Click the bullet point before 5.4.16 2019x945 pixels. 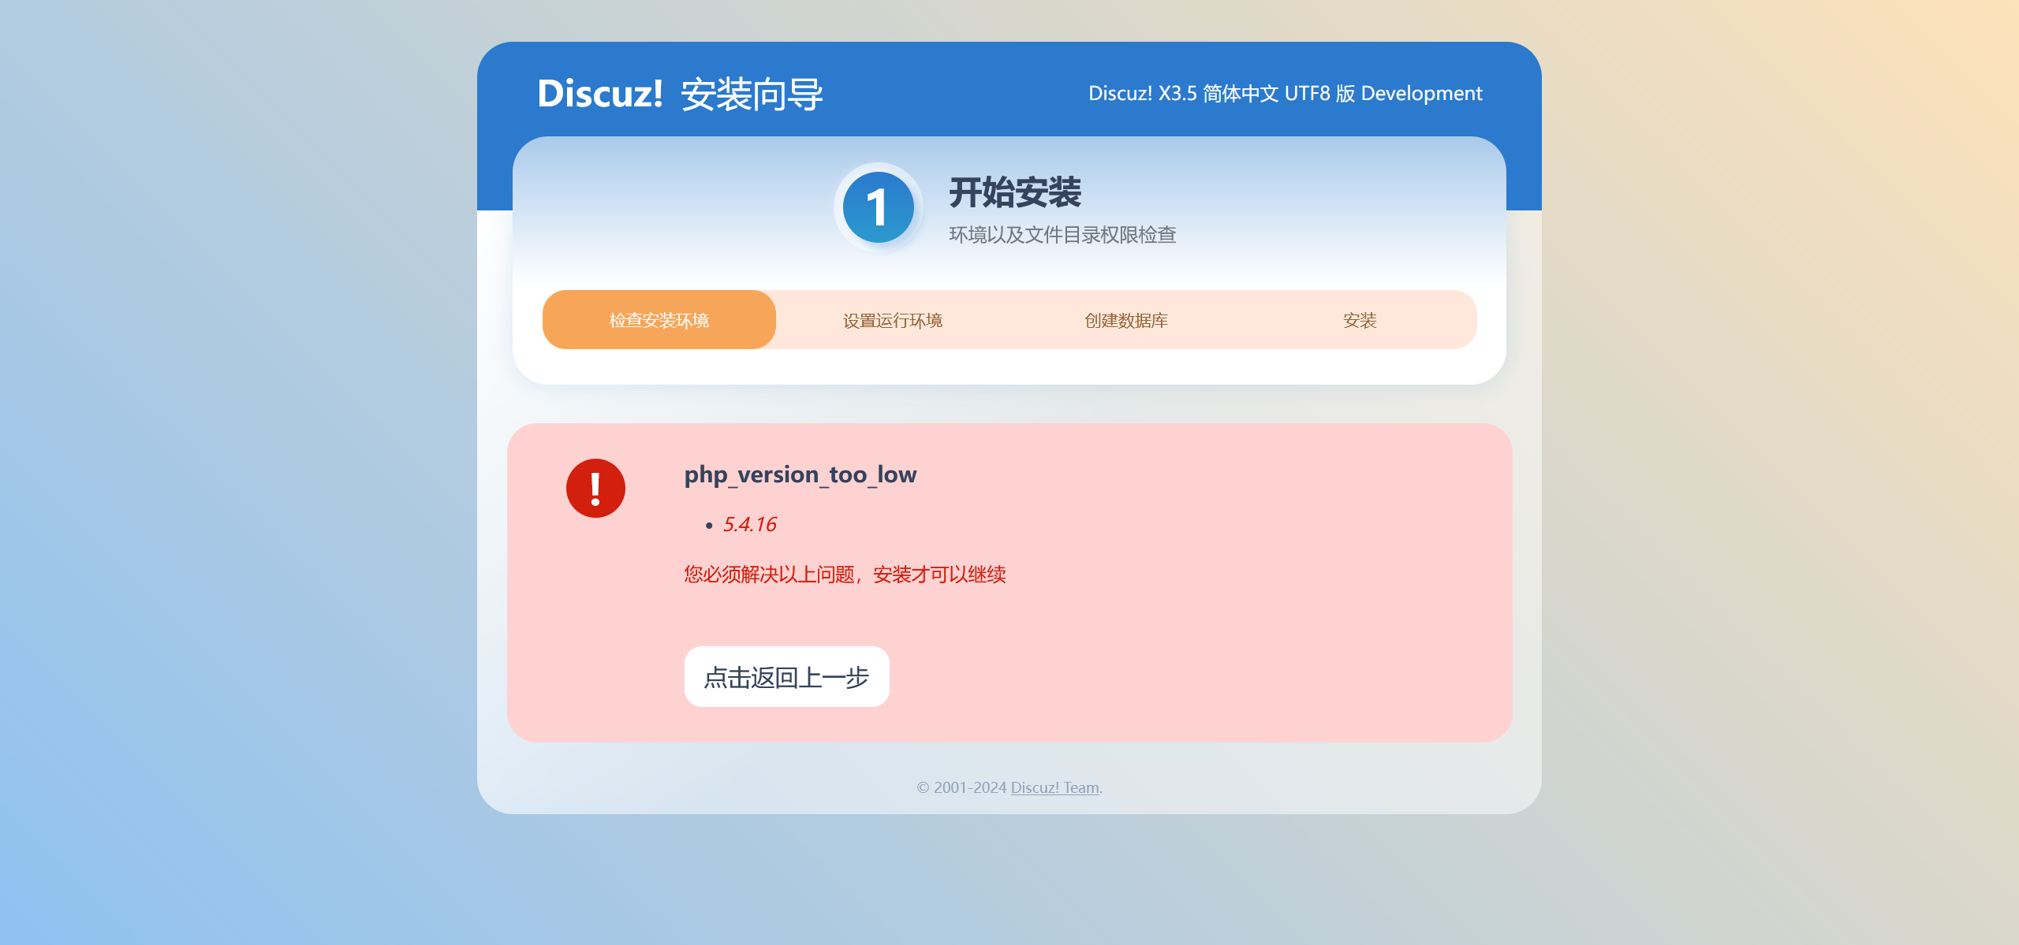click(709, 526)
